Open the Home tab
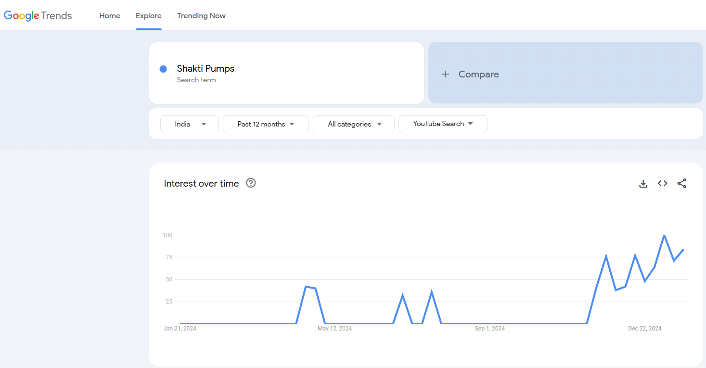 (110, 16)
